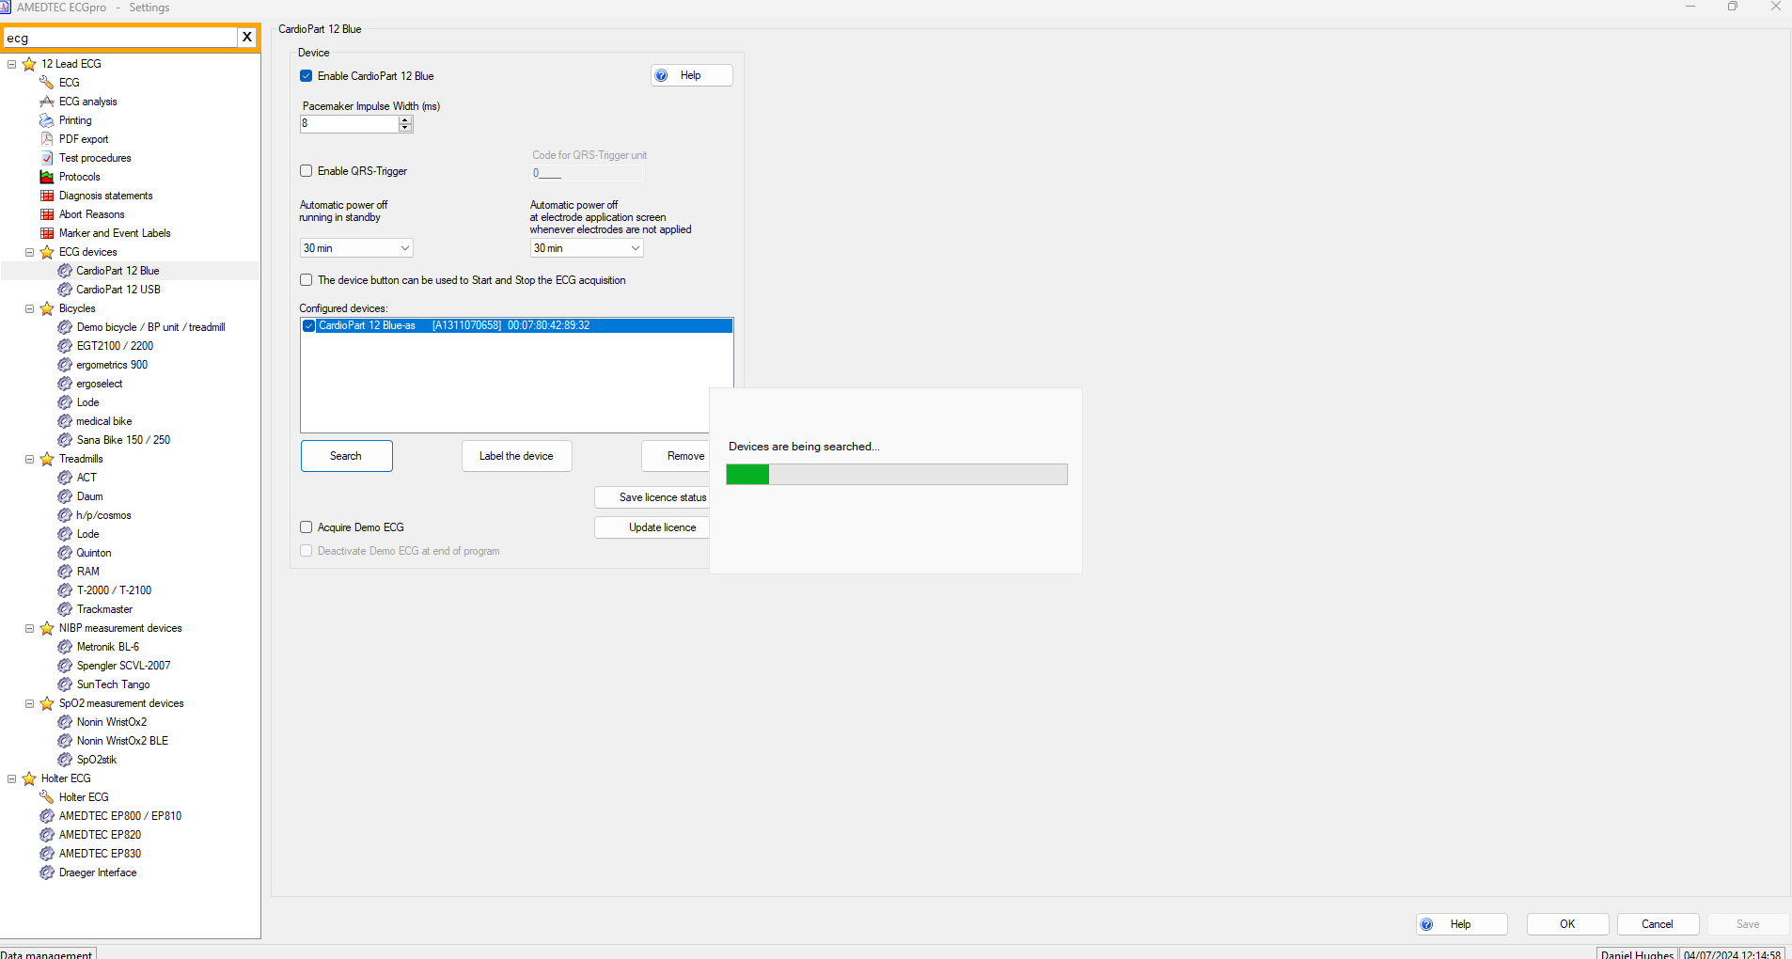This screenshot has height=959, width=1792.
Task: Collapse the 12 Lead ECG tree node
Action: click(12, 64)
